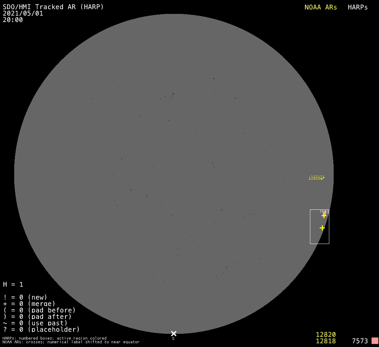Click the S south pole label
The height and width of the screenshot is (347, 379).
pos(173,339)
